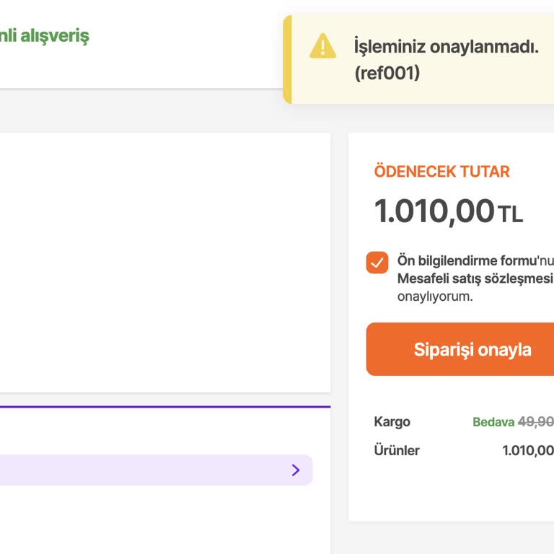Screen dimensions: 554x554
Task: Click the "onaylıyorum." agreement text
Action: (x=435, y=296)
